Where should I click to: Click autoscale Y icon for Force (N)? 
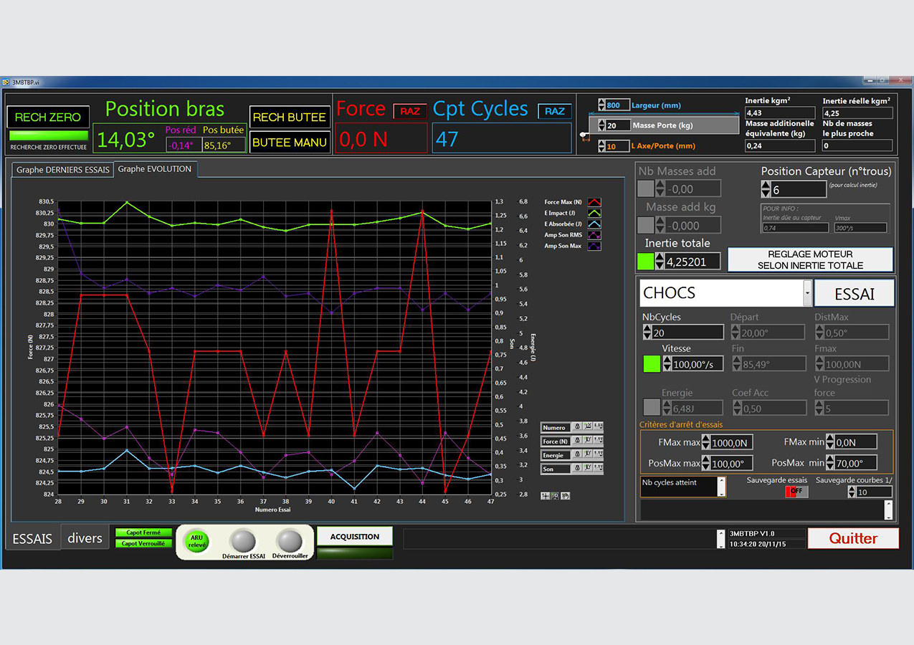[588, 441]
